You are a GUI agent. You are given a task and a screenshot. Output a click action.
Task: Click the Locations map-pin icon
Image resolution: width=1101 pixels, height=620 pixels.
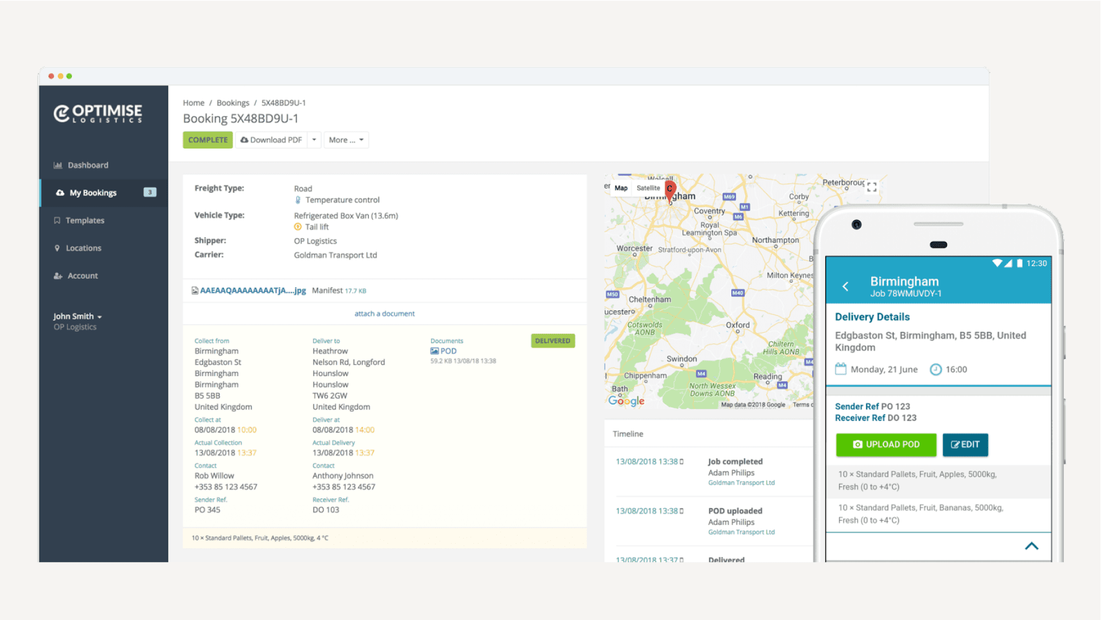[x=57, y=248]
